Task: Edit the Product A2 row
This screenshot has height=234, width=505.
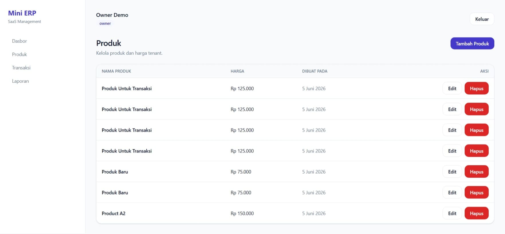Action: click(x=452, y=213)
